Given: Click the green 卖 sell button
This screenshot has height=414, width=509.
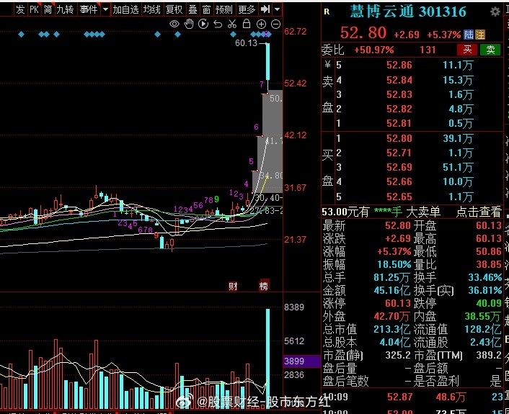Looking at the screenshot, I should tap(490, 50).
